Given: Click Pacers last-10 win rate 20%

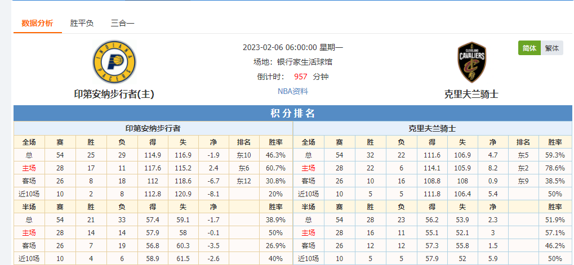Looking at the screenshot, I should [x=275, y=194].
